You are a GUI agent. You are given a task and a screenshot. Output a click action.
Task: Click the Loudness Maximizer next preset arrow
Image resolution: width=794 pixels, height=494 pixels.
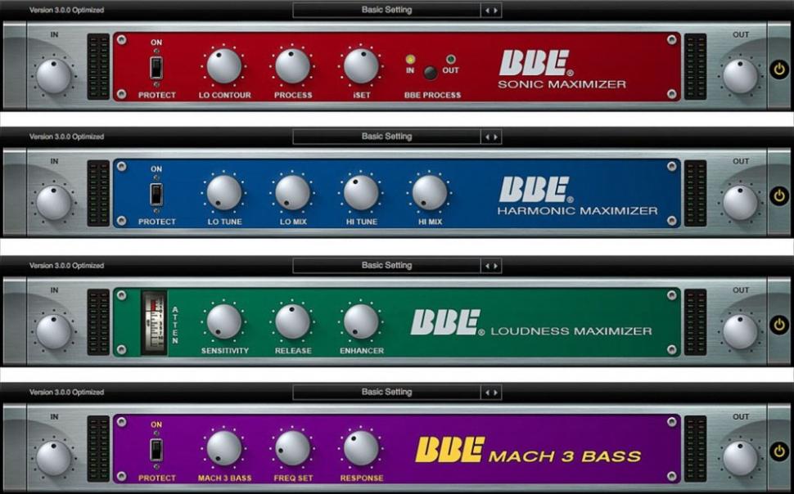[496, 266]
